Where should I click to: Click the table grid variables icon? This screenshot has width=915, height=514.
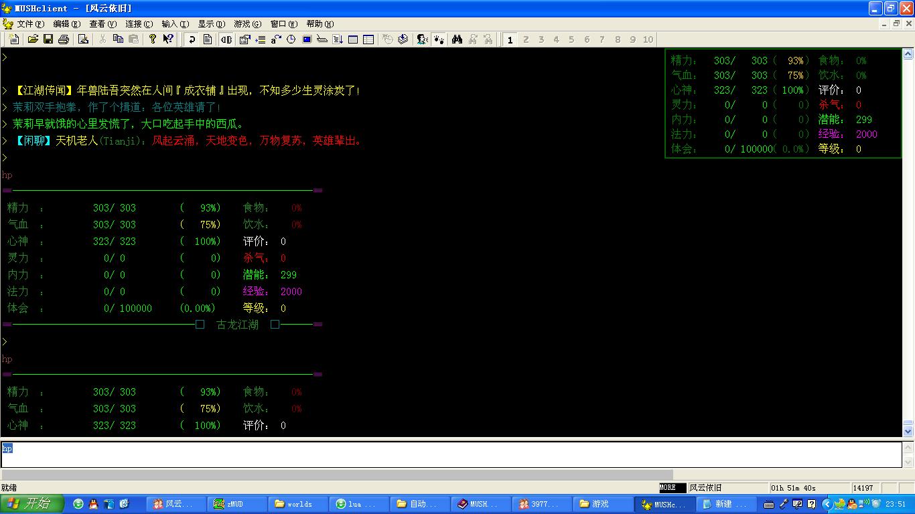point(368,39)
